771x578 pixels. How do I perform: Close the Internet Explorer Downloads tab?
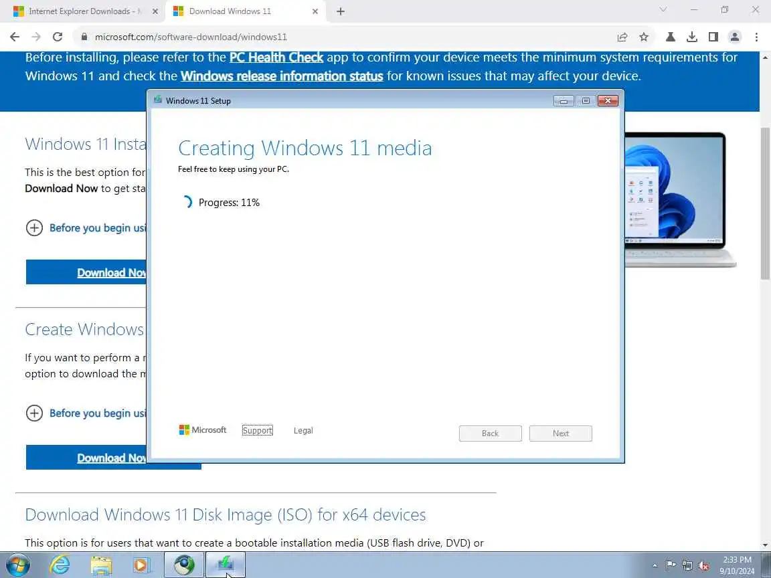tap(155, 11)
